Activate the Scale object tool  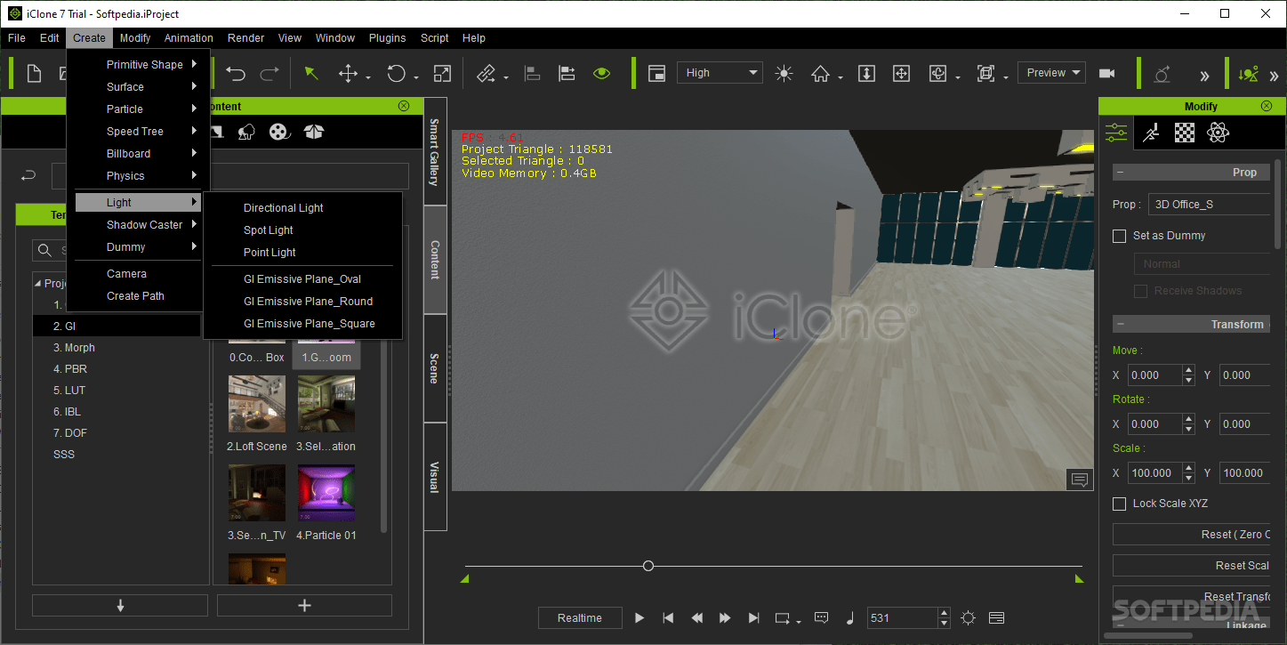pos(442,74)
